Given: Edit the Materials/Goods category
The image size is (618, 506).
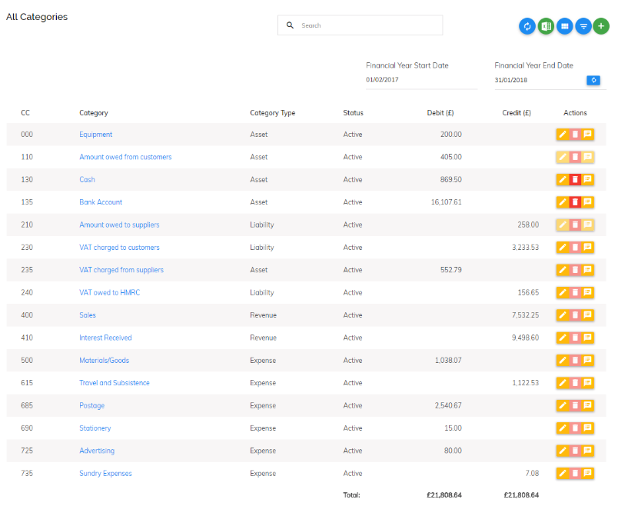Looking at the screenshot, I should point(563,361).
